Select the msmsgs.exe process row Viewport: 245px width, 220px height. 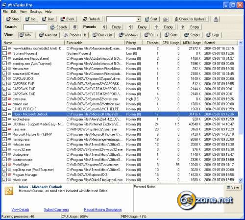(120, 140)
